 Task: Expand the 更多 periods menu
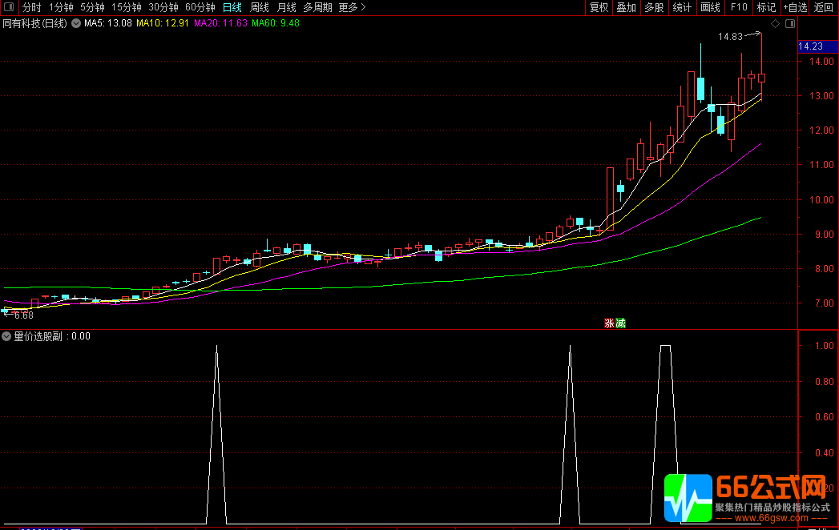click(352, 7)
